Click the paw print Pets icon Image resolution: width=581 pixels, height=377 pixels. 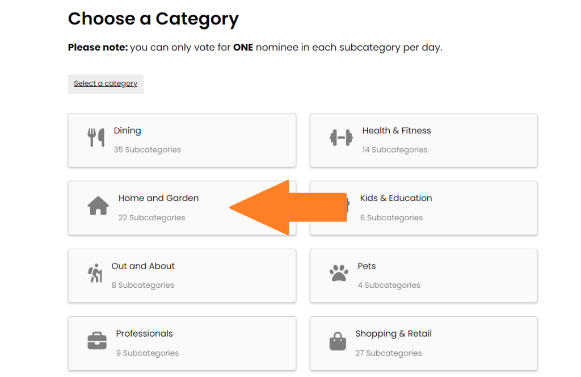click(x=339, y=273)
